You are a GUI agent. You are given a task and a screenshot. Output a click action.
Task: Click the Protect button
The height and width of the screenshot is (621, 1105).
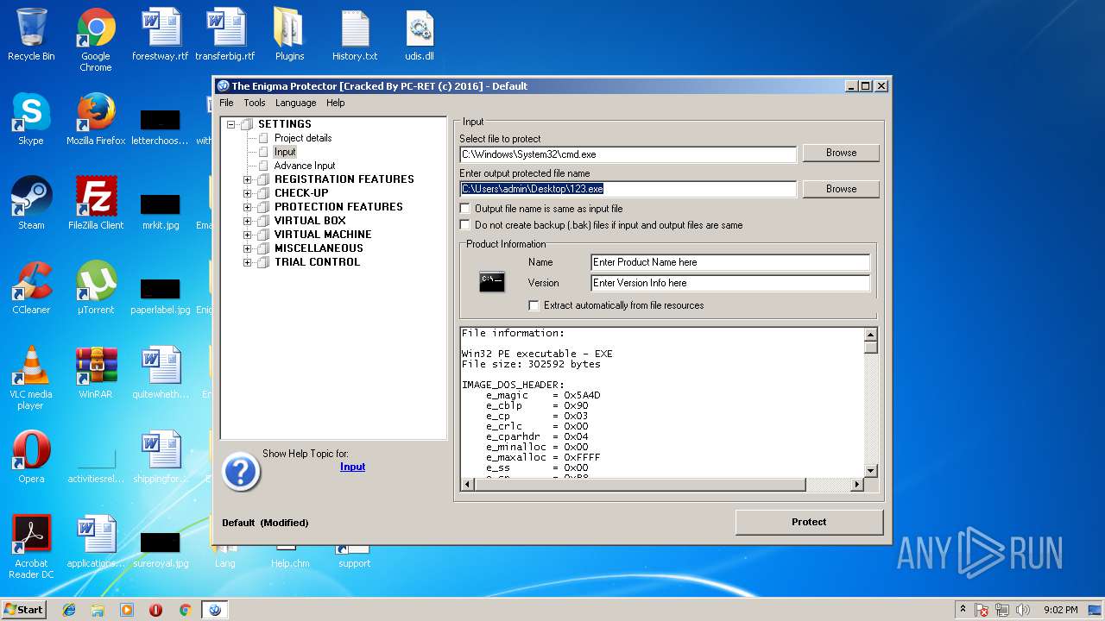[x=809, y=522]
